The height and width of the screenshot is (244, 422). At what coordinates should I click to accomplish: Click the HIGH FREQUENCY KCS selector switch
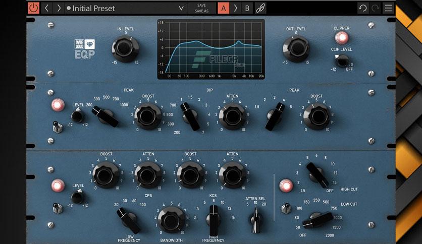pos(214,220)
